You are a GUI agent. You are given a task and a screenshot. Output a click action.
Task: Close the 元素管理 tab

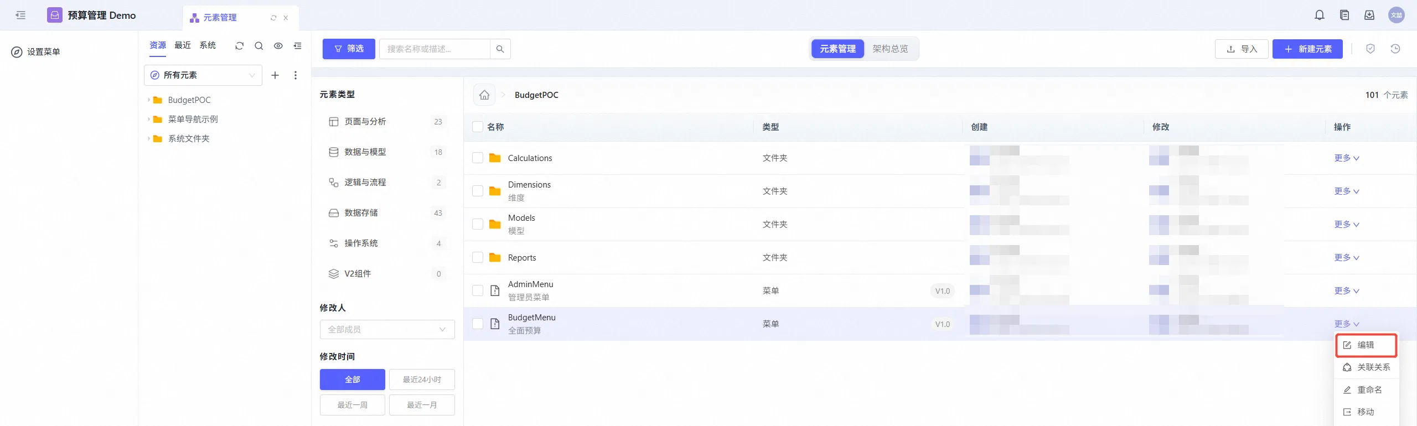286,18
